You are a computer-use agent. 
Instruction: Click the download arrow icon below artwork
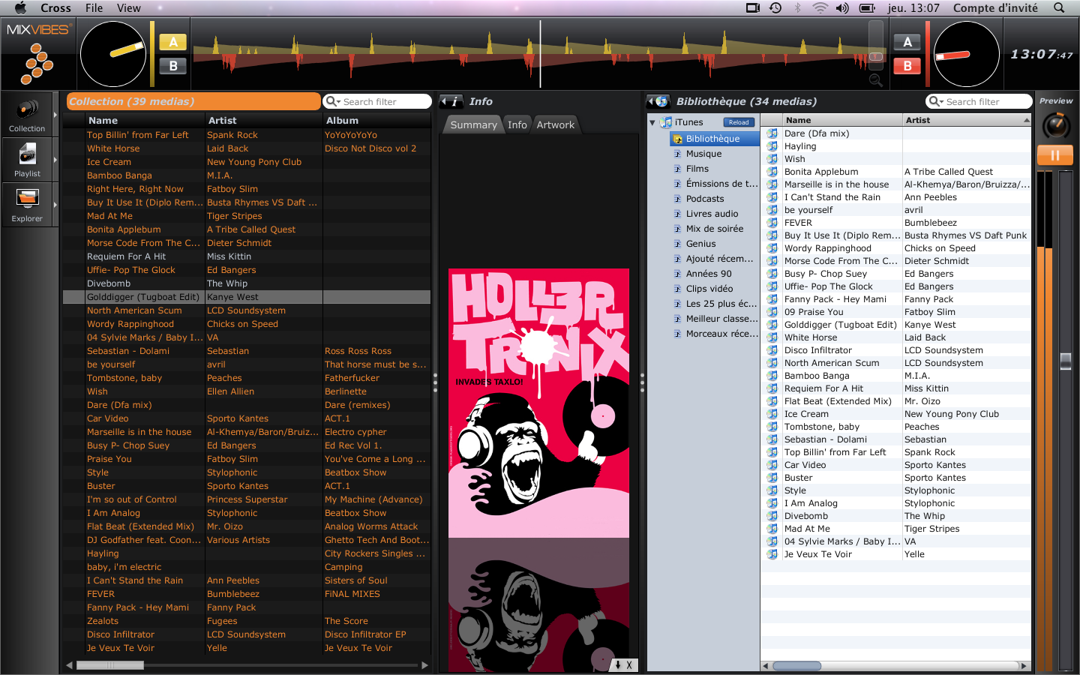tap(618, 664)
